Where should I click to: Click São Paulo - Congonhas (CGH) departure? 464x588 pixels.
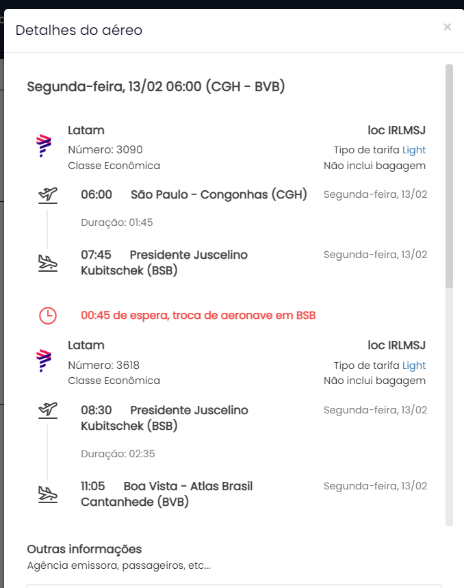219,194
